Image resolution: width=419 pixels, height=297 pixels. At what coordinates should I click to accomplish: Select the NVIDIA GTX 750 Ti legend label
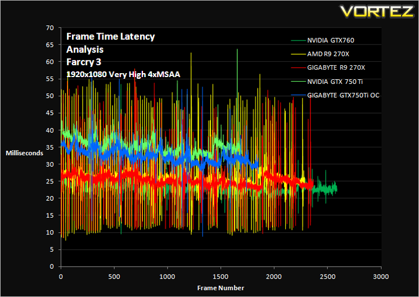(335, 82)
